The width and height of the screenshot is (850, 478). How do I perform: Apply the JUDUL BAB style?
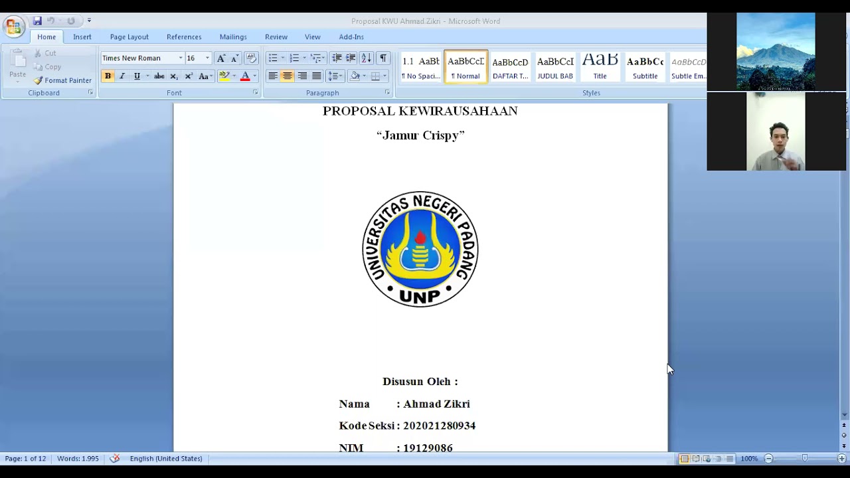pyautogui.click(x=555, y=67)
